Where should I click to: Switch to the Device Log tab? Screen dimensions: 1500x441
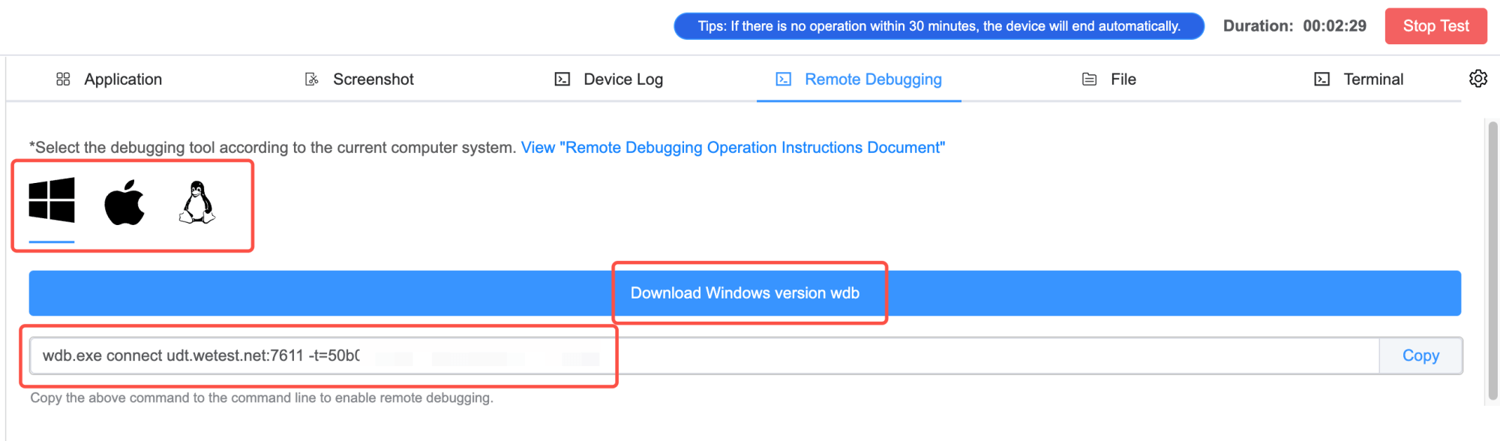[622, 79]
